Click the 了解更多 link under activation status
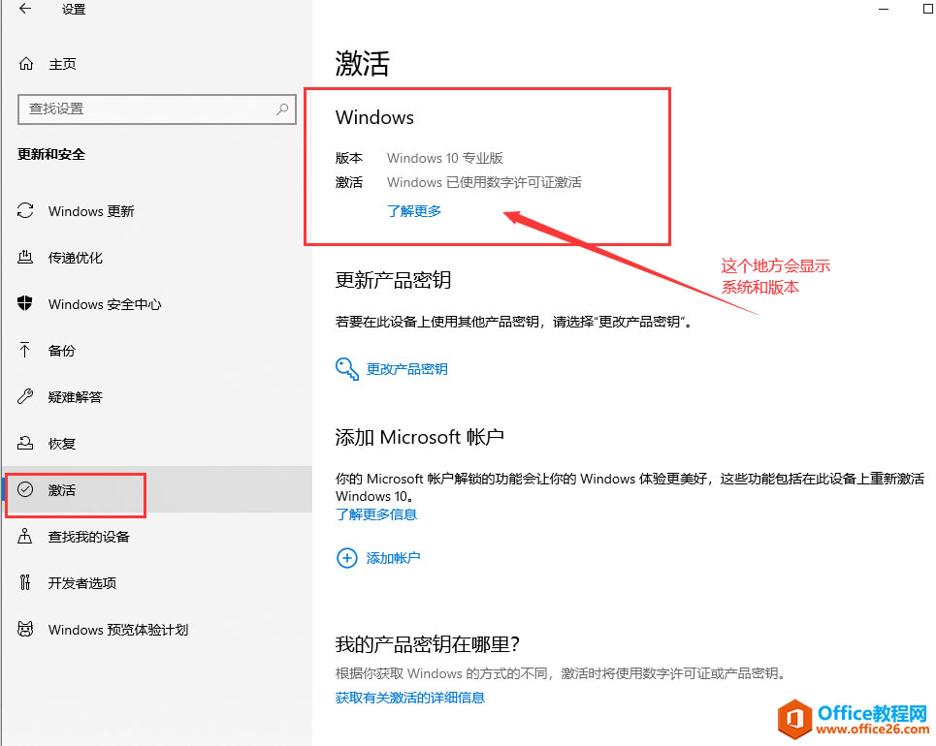The width and height of the screenshot is (936, 746). click(413, 211)
